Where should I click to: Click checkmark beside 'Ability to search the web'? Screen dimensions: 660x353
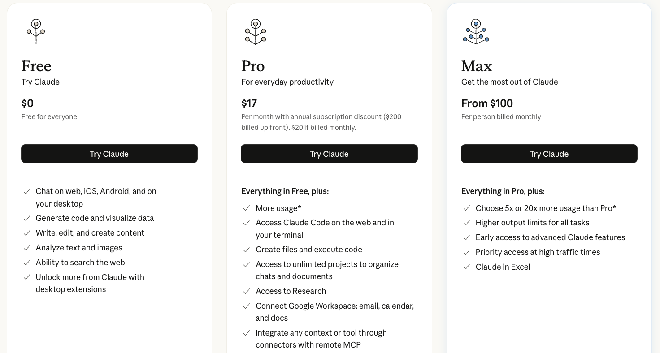point(27,263)
